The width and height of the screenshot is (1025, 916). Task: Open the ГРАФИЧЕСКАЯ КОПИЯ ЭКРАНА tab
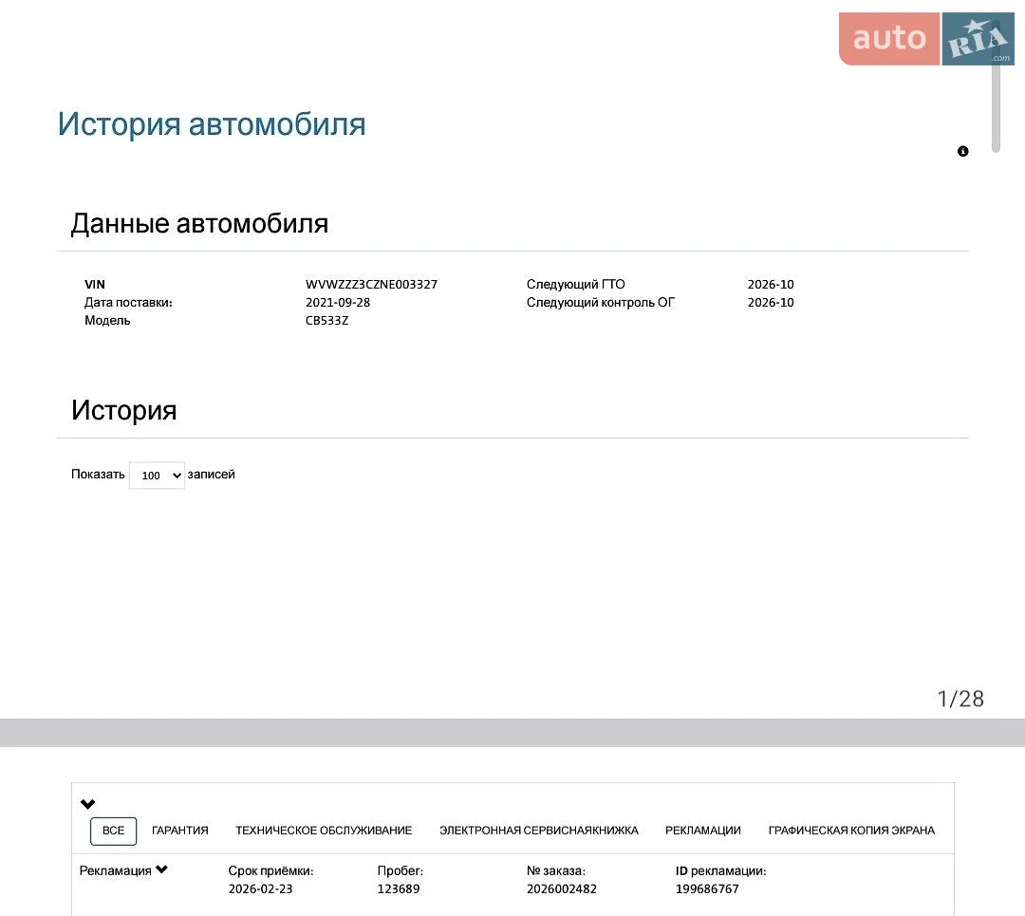[851, 831]
